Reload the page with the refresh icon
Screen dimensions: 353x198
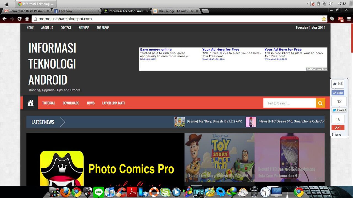click(x=19, y=19)
